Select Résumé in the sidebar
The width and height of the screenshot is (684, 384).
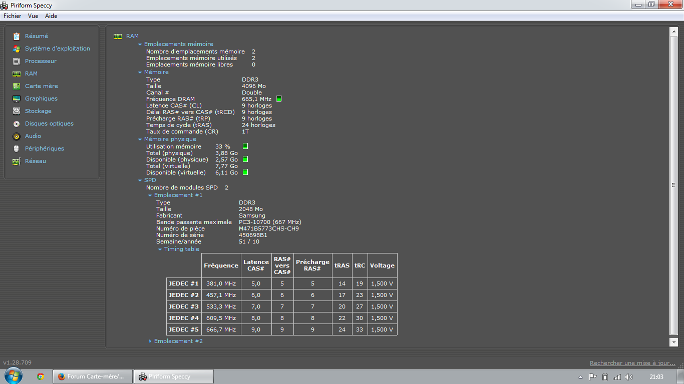(x=37, y=36)
